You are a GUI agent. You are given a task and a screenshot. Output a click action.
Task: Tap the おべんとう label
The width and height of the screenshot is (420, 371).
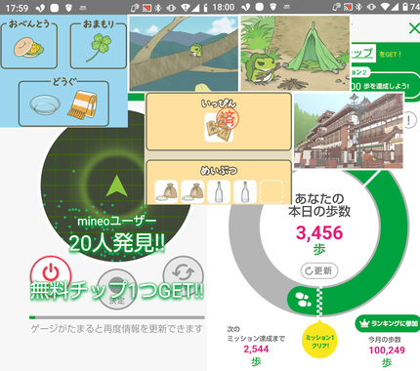point(29,23)
